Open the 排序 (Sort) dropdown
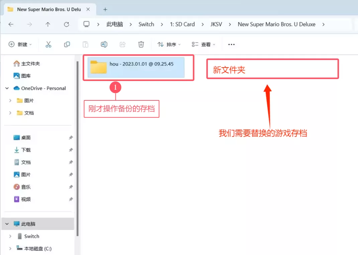Image resolution: width=358 pixels, height=255 pixels. coord(169,44)
